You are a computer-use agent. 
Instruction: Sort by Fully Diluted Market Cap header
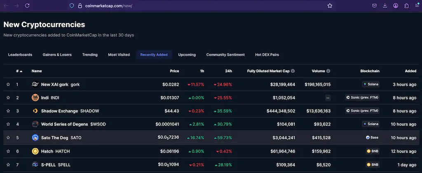268,71
